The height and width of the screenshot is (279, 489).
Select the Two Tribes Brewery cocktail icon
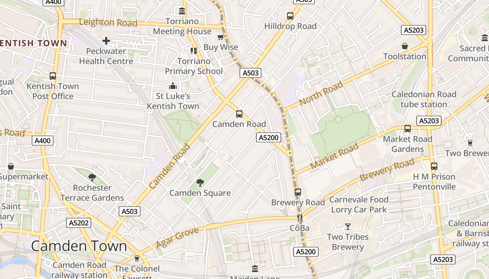tap(348, 227)
